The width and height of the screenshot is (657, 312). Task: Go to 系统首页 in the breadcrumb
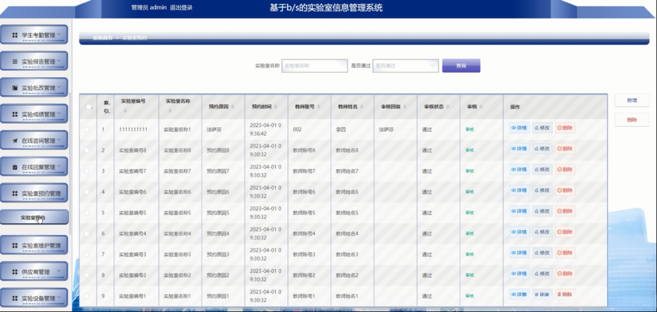click(103, 38)
